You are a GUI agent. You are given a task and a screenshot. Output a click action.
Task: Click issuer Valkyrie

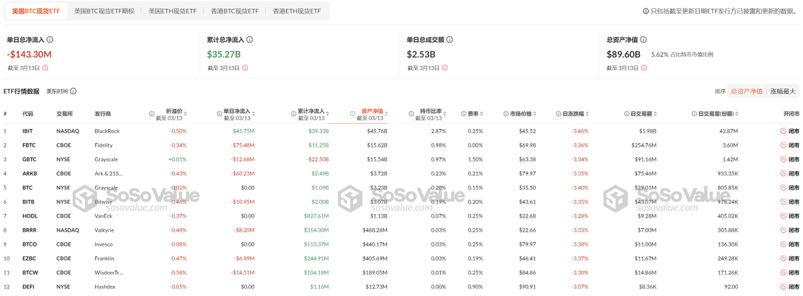pyautogui.click(x=105, y=230)
